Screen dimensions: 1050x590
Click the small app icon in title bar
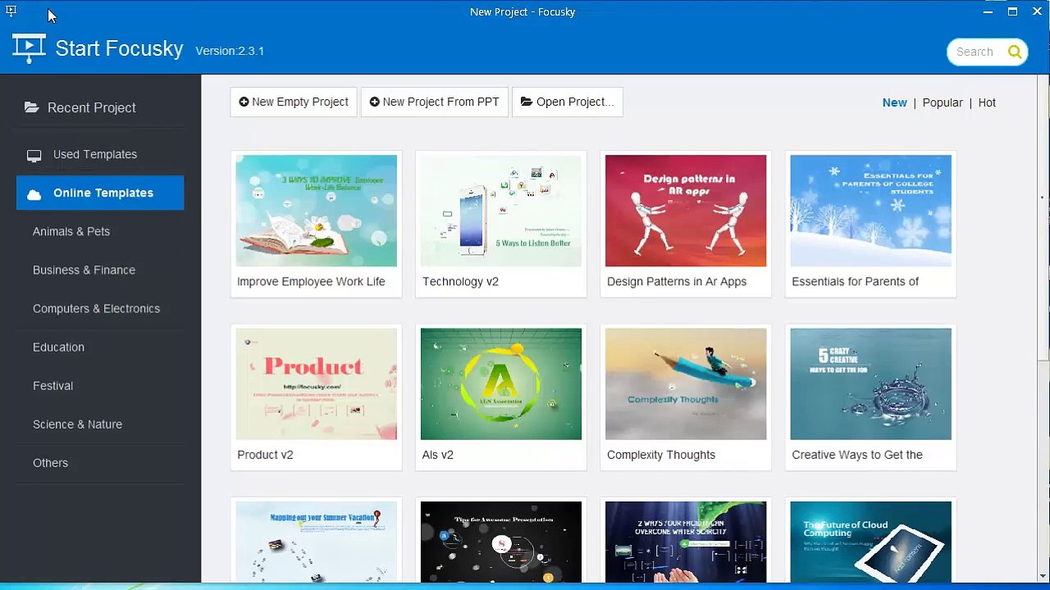coord(11,11)
